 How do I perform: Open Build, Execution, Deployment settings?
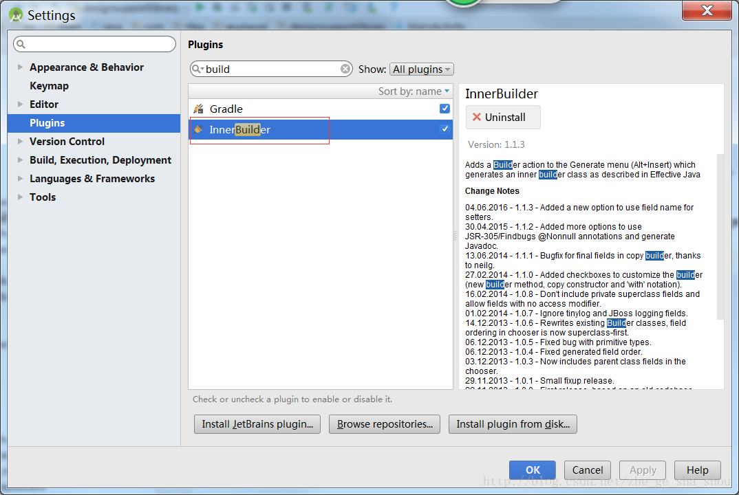pos(100,160)
